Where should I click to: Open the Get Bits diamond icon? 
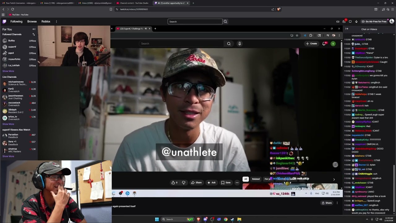pos(356,21)
